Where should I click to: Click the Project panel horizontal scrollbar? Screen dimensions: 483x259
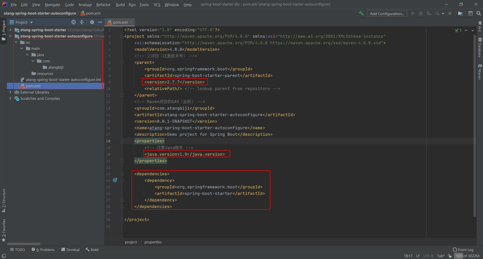click(24, 244)
